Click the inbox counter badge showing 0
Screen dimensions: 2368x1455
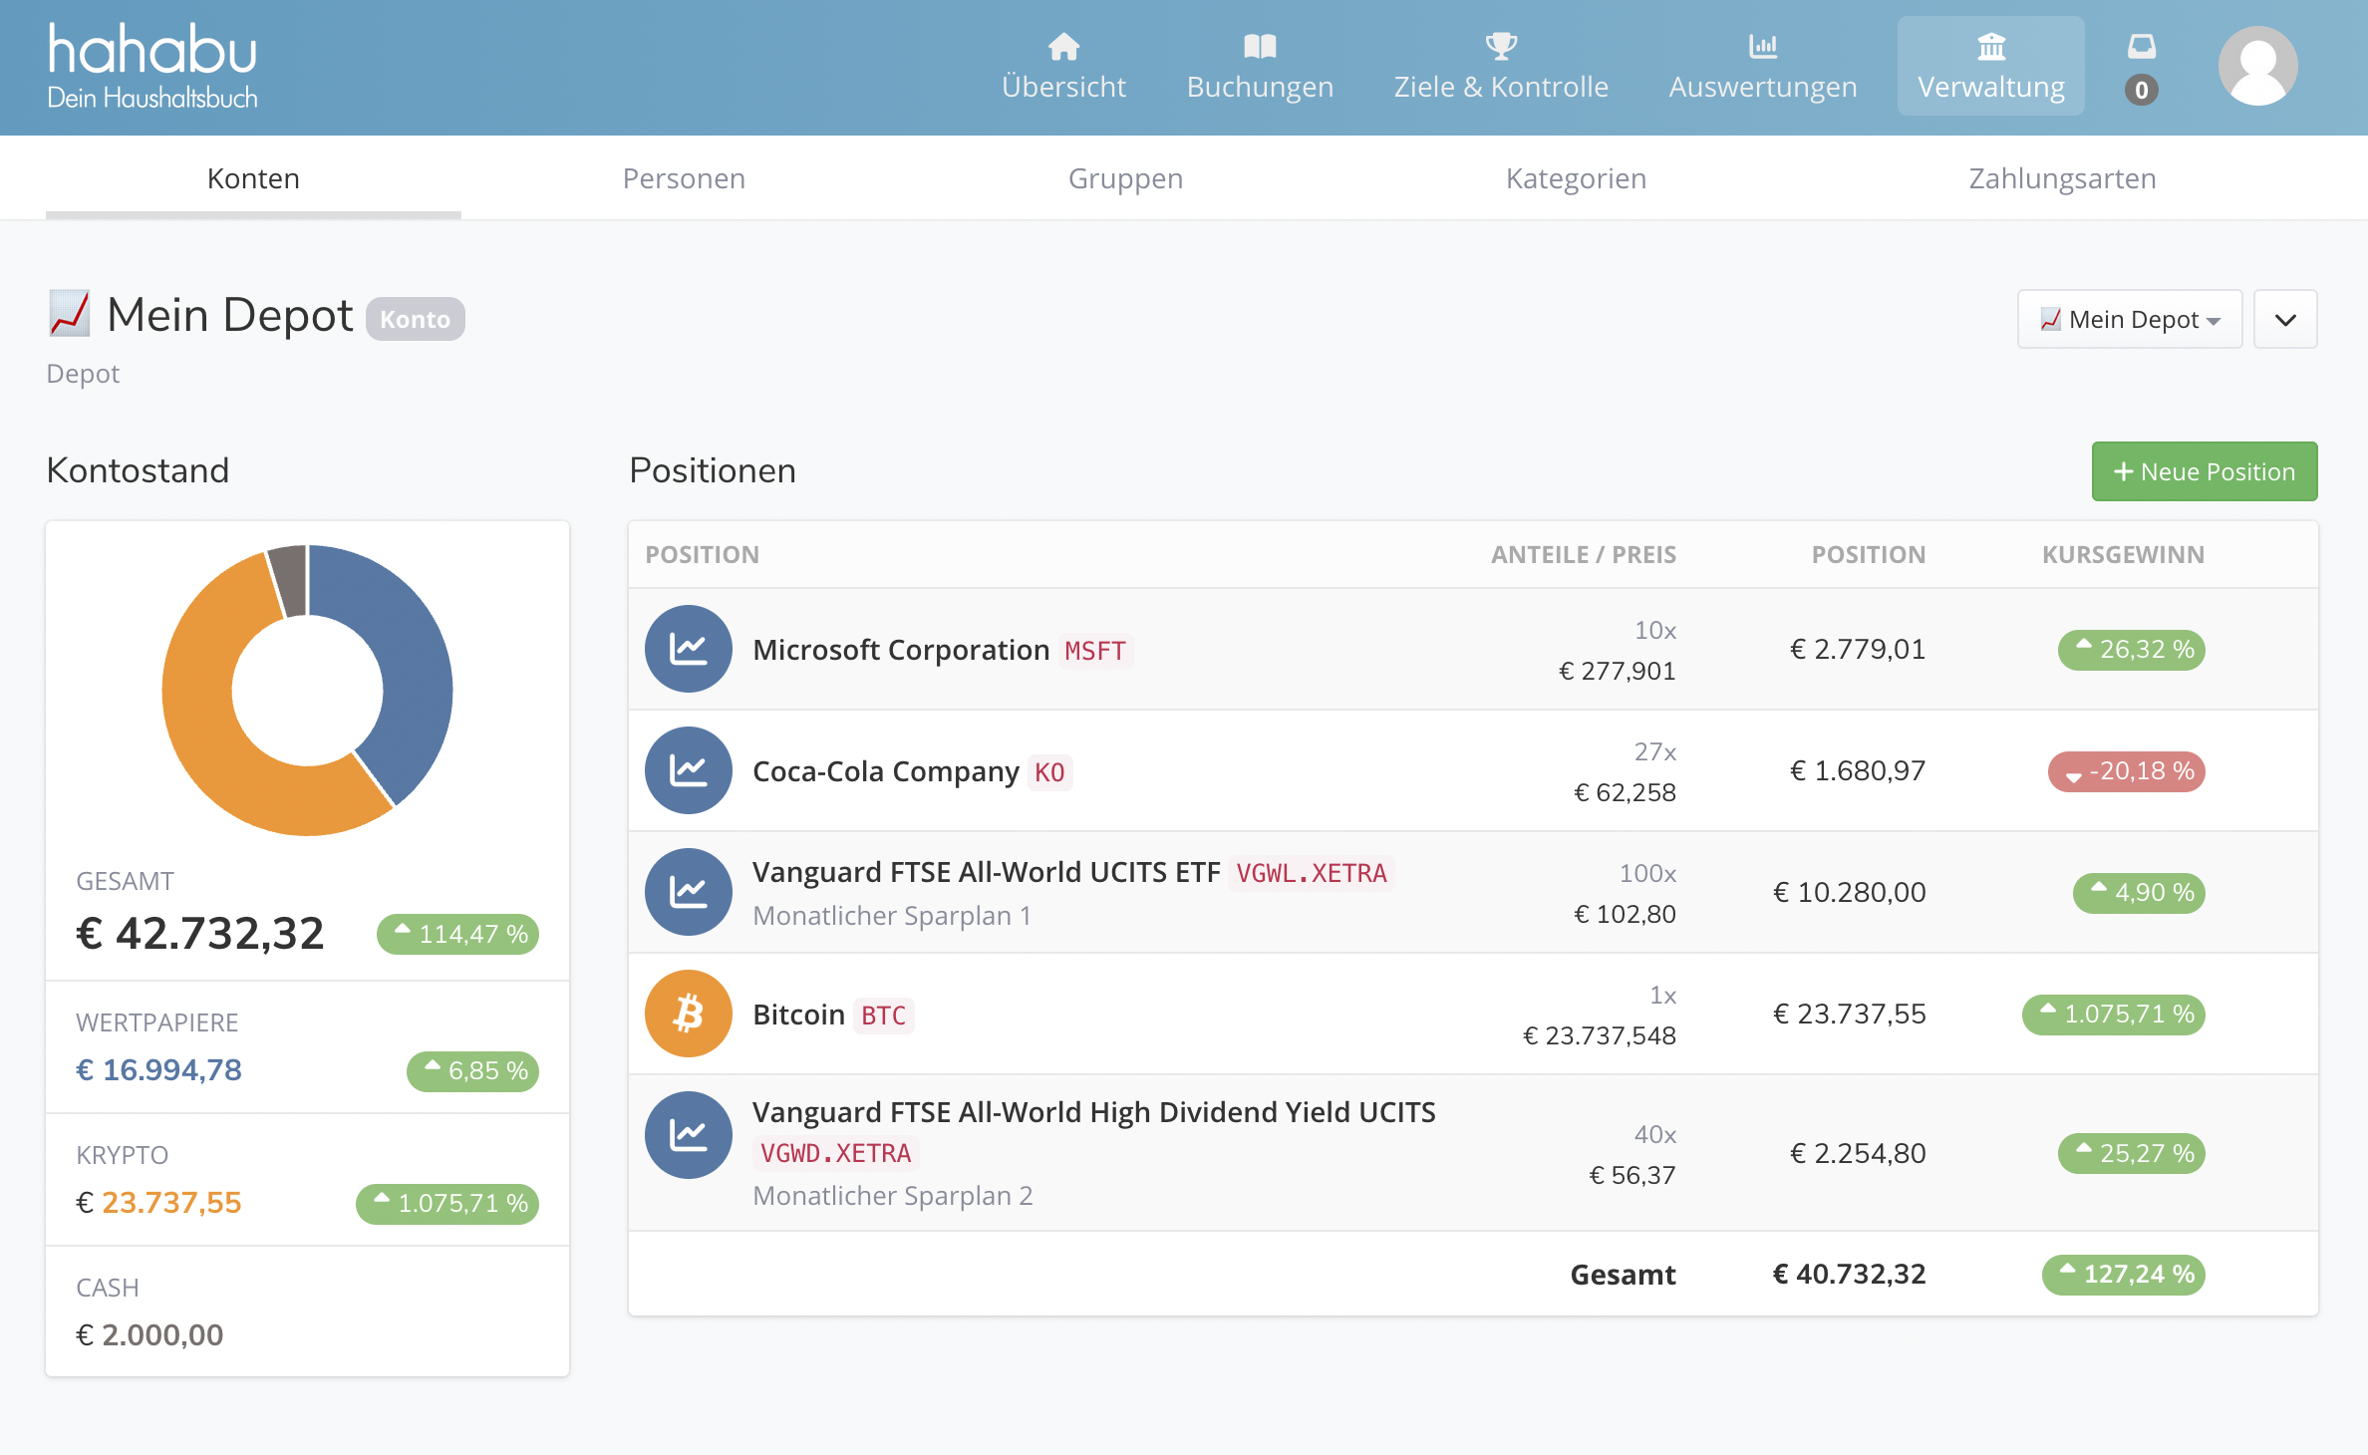(2142, 90)
